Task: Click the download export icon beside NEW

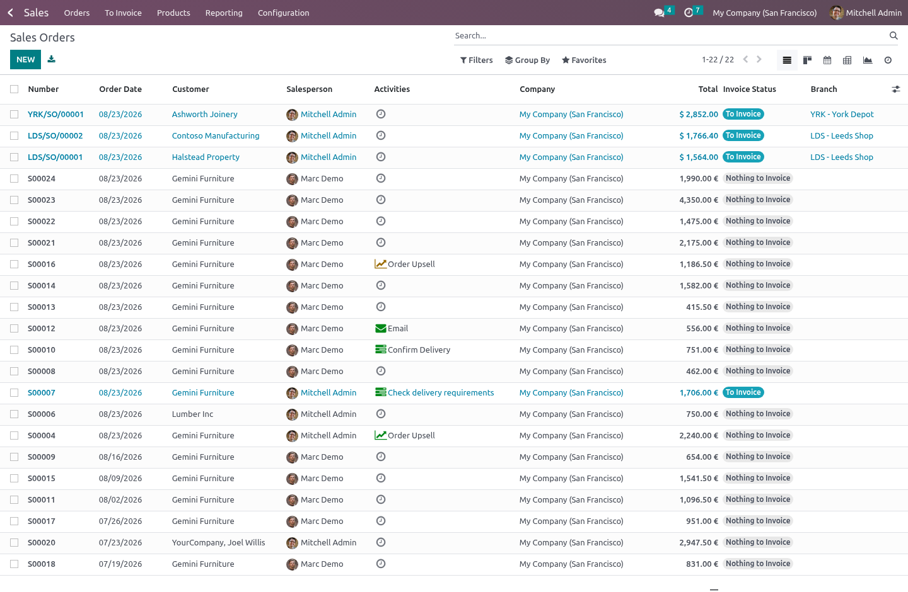Action: 52,59
